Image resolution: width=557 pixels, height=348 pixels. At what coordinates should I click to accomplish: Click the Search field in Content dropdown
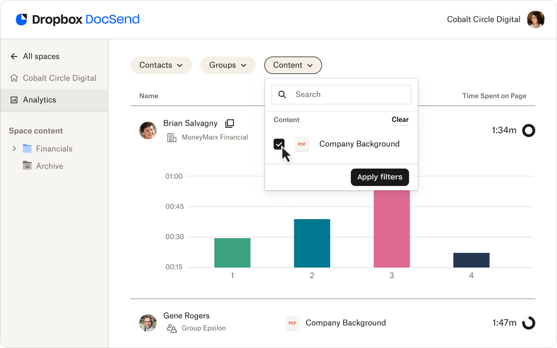pyautogui.click(x=348, y=95)
